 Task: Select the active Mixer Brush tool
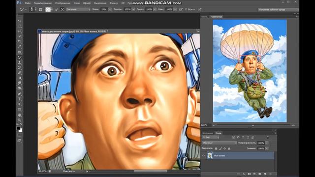click(x=19, y=58)
